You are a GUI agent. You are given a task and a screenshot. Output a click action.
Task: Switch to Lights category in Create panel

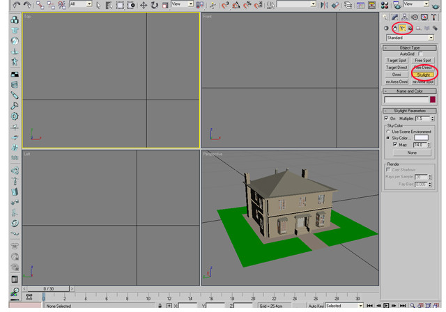tap(402, 29)
